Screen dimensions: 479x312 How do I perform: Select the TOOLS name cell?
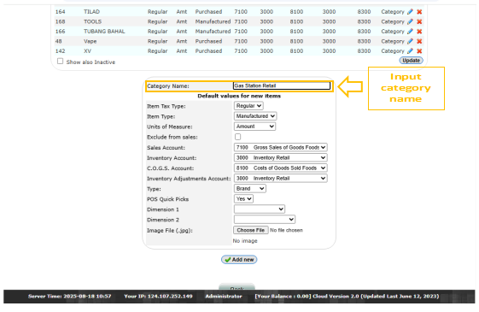pyautogui.click(x=92, y=21)
